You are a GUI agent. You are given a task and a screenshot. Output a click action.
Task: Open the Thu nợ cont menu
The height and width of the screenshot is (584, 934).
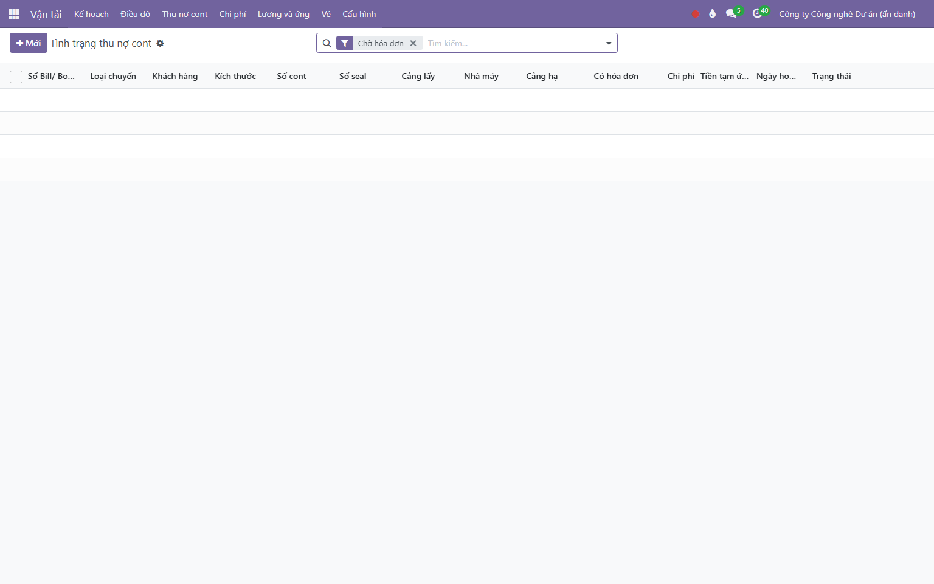click(185, 14)
